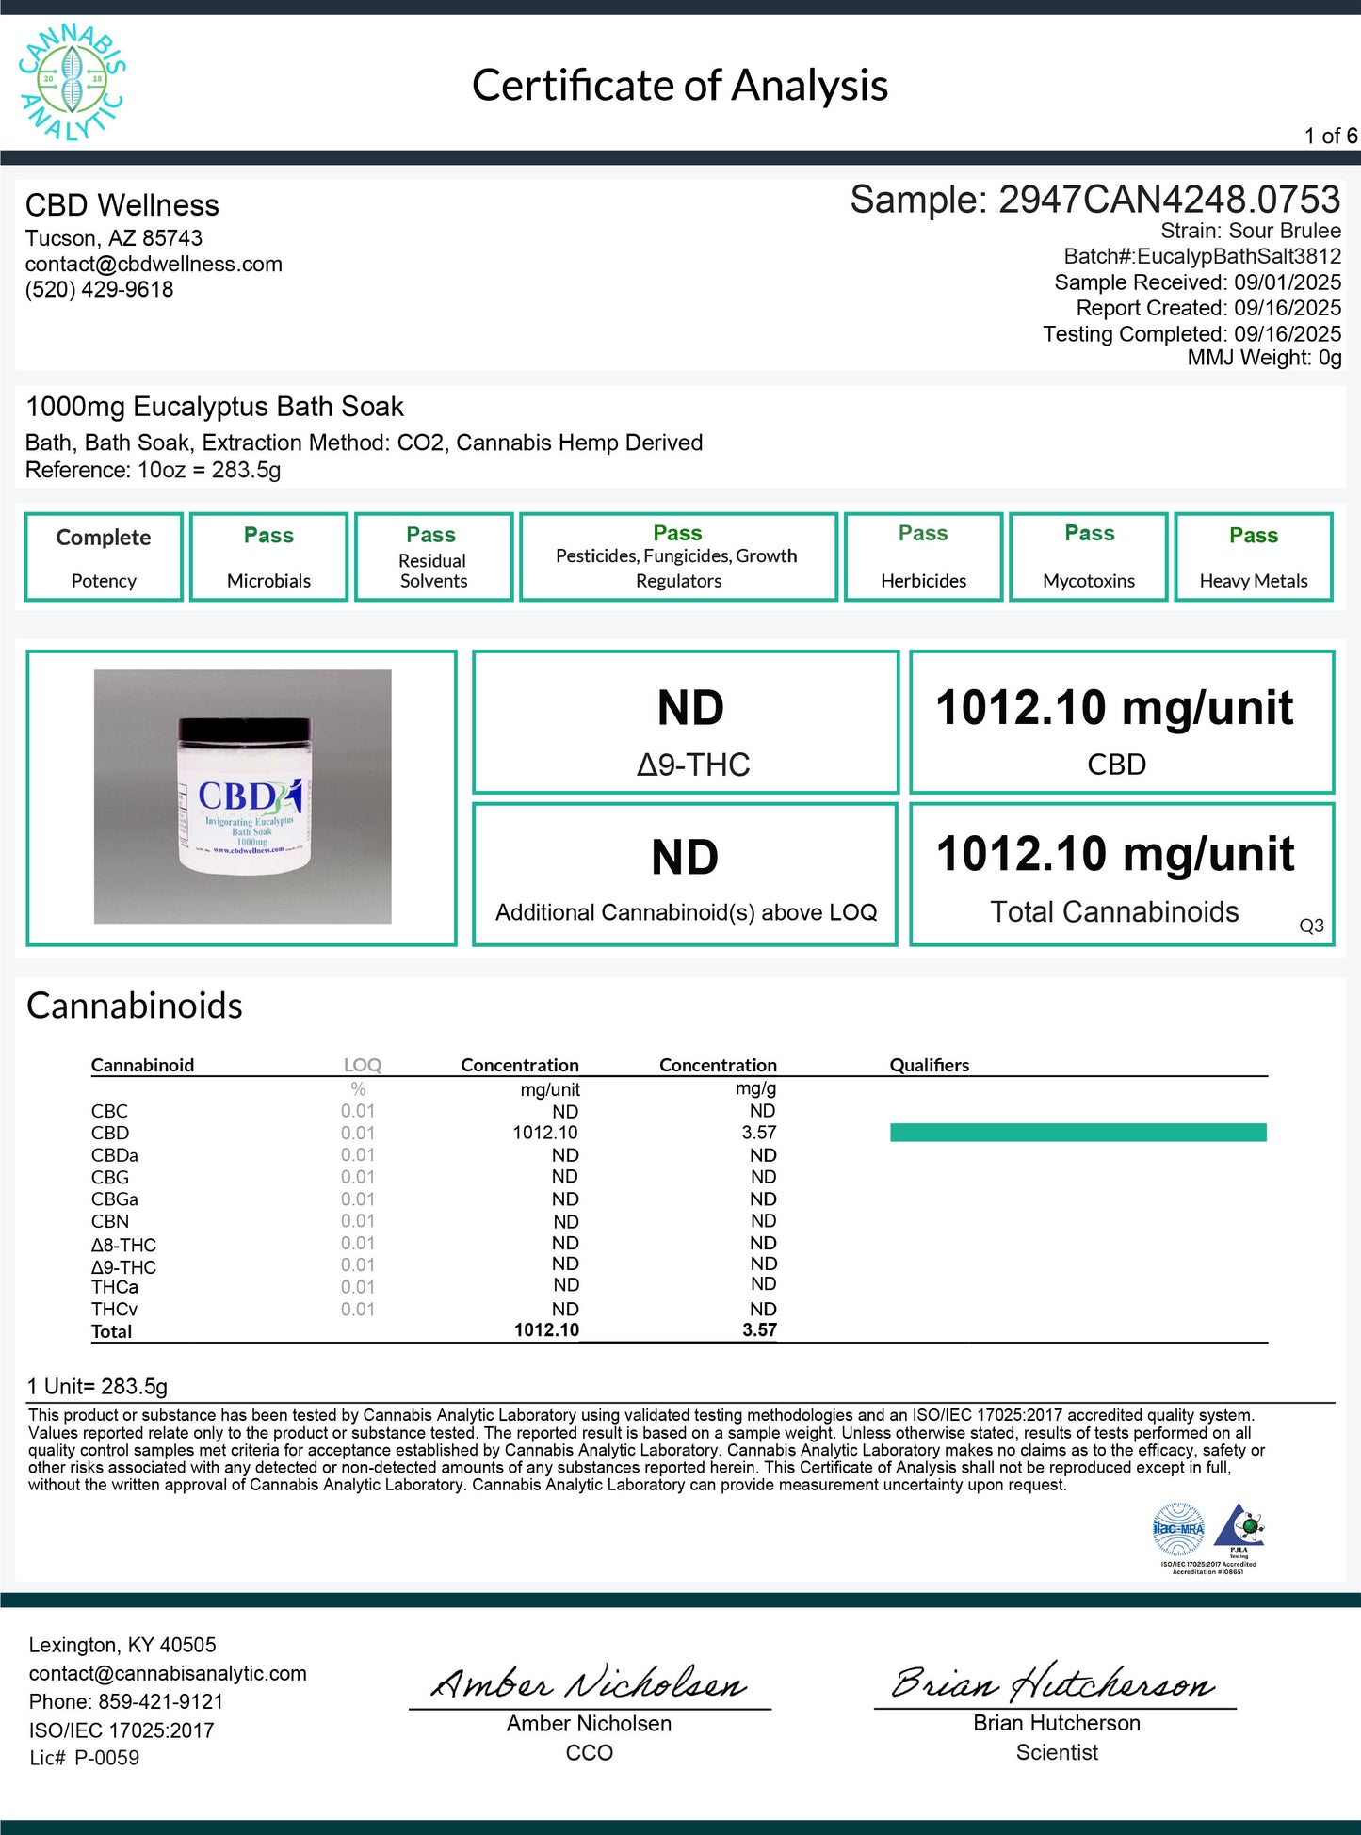The height and width of the screenshot is (1835, 1361).
Task: Click the '1 Unit= 283.5g' note
Action: tap(98, 1386)
